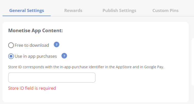
Task: Show the Custom Pins tab
Action: tap(165, 10)
